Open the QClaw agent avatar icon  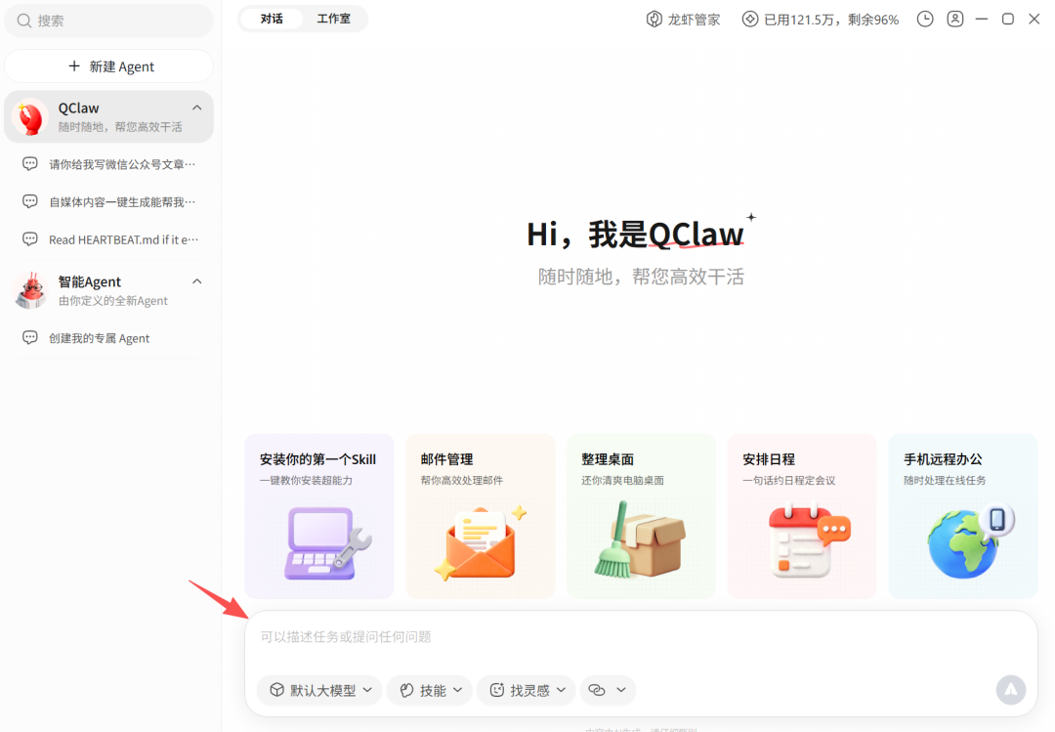click(x=30, y=115)
